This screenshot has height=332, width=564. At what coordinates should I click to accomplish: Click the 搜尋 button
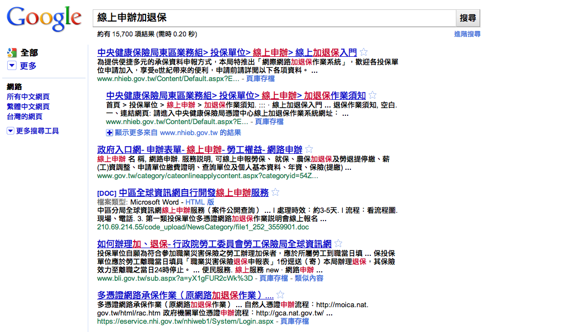click(467, 18)
